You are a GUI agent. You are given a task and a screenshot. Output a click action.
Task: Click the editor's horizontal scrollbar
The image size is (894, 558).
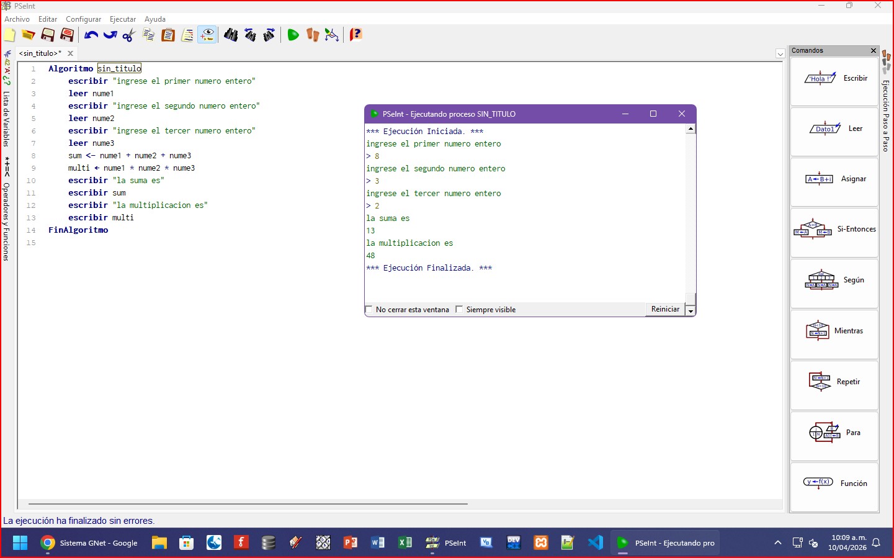248,504
